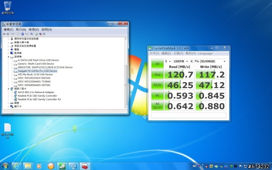Click Forward arrow in Device Manager toolbar
The height and width of the screenshot is (170, 272).
pyautogui.click(x=8, y=34)
